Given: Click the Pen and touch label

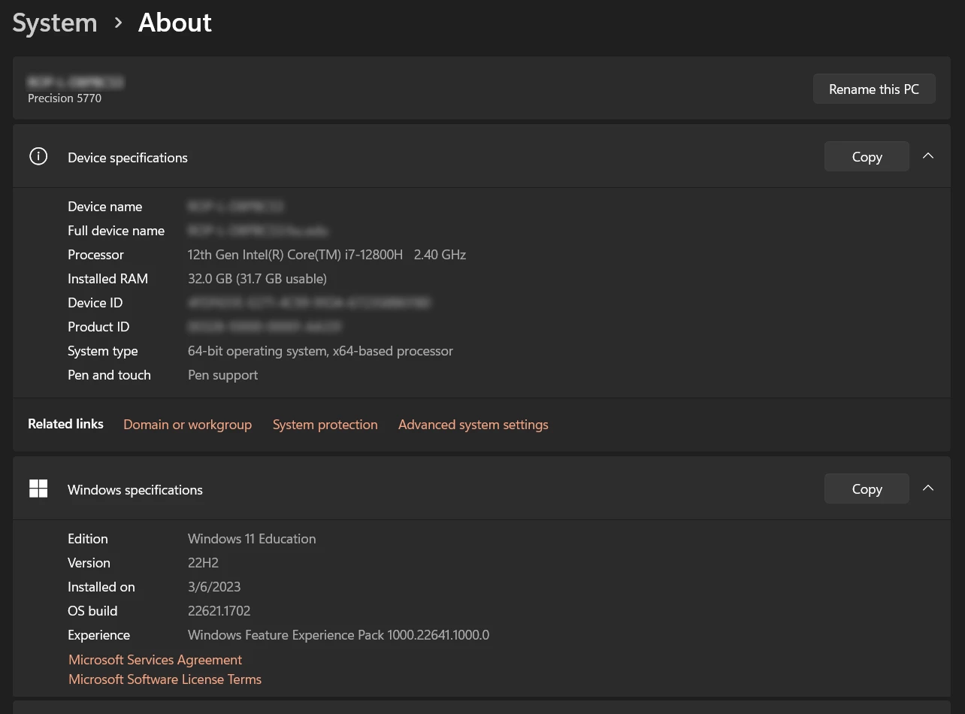Looking at the screenshot, I should tap(109, 375).
